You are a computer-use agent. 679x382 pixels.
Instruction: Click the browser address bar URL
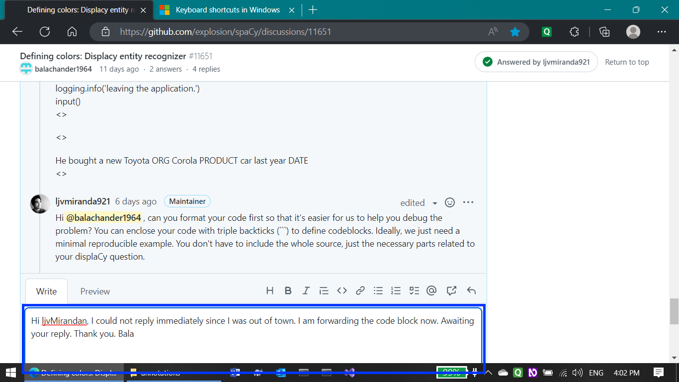click(226, 32)
